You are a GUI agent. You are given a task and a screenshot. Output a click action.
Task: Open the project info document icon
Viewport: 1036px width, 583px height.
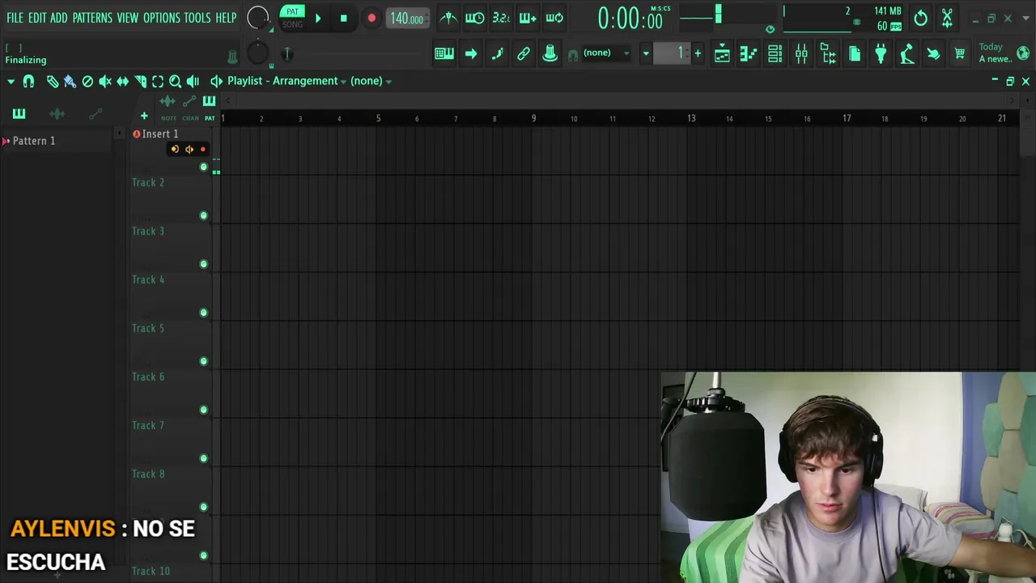coord(855,53)
